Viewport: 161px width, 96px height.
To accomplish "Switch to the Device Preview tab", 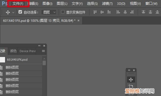I will (x=28, y=51).
